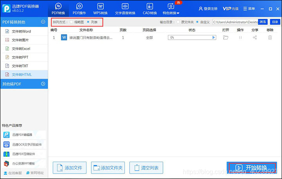Click the Word file icon in row 1
This screenshot has width=282, height=179.
pos(64,38)
